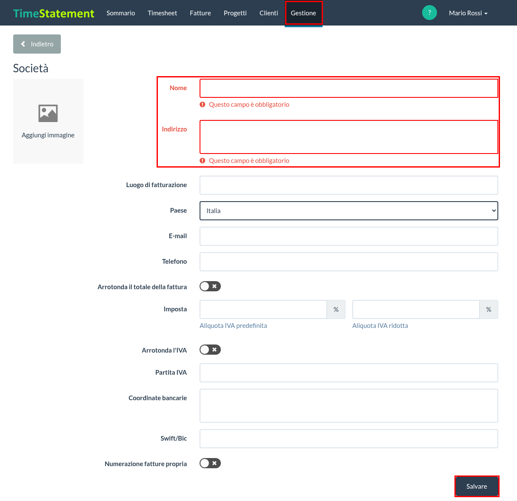Click the Salvare button

point(477,487)
